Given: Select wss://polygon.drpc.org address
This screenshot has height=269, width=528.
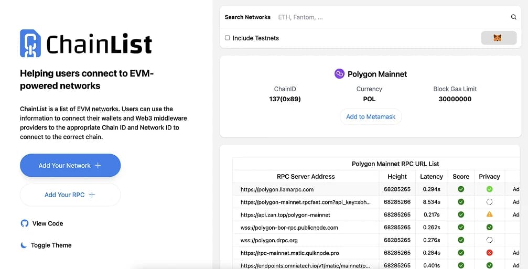Looking at the screenshot, I should [268, 240].
